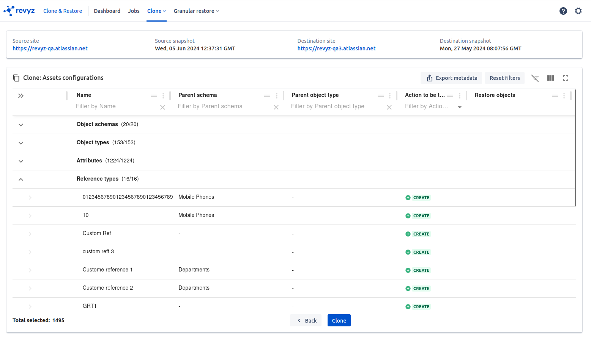
Task: Click the 'GRT1' row name
Action: pos(90,306)
